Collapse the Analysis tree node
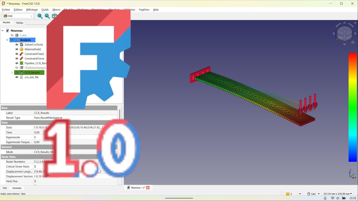Image resolution: width=358 pixels, height=201 pixels. pyautogui.click(x=7, y=40)
